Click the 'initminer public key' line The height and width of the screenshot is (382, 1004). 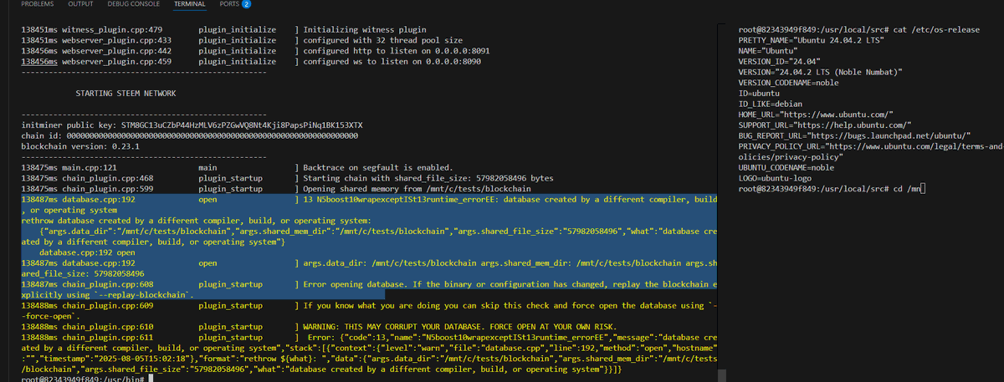pyautogui.click(x=192, y=124)
